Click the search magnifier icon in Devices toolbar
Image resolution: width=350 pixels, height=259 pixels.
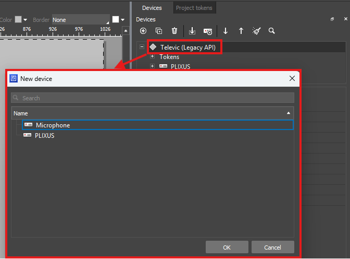(271, 31)
